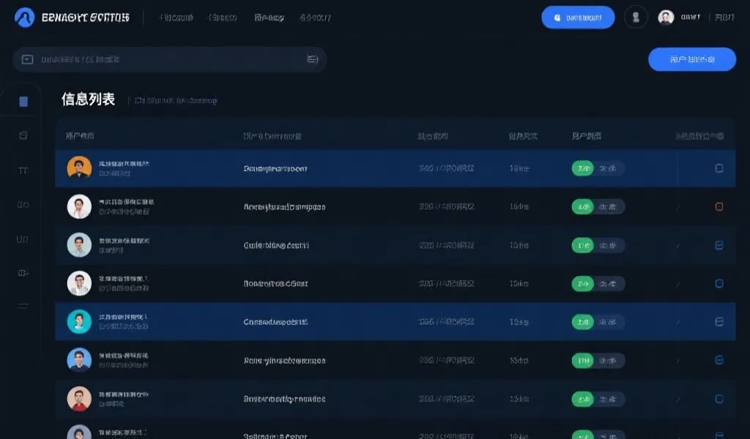Open the second icon in left sidebar
The height and width of the screenshot is (439, 750).
point(23,135)
